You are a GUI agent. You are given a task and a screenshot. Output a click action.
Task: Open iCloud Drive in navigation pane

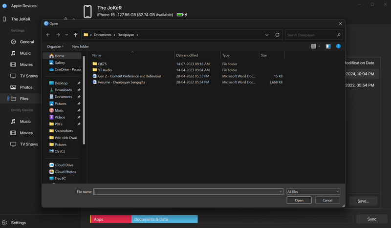tap(64, 165)
